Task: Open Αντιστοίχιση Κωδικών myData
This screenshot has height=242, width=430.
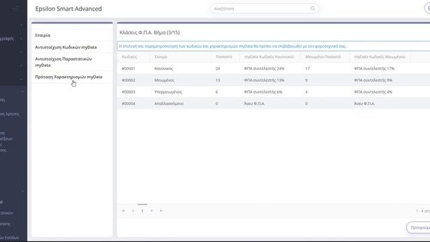Action: coord(66,47)
